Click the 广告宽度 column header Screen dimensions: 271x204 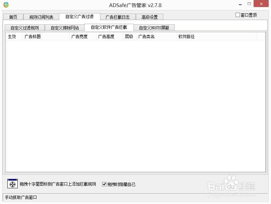pos(83,36)
